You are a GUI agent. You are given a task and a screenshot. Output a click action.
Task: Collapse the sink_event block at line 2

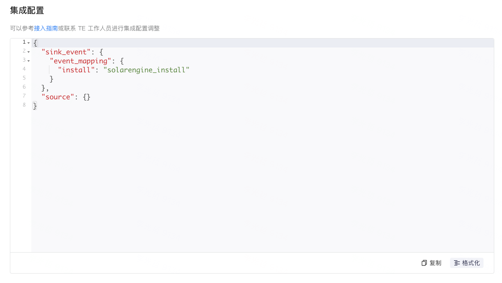[x=28, y=52]
